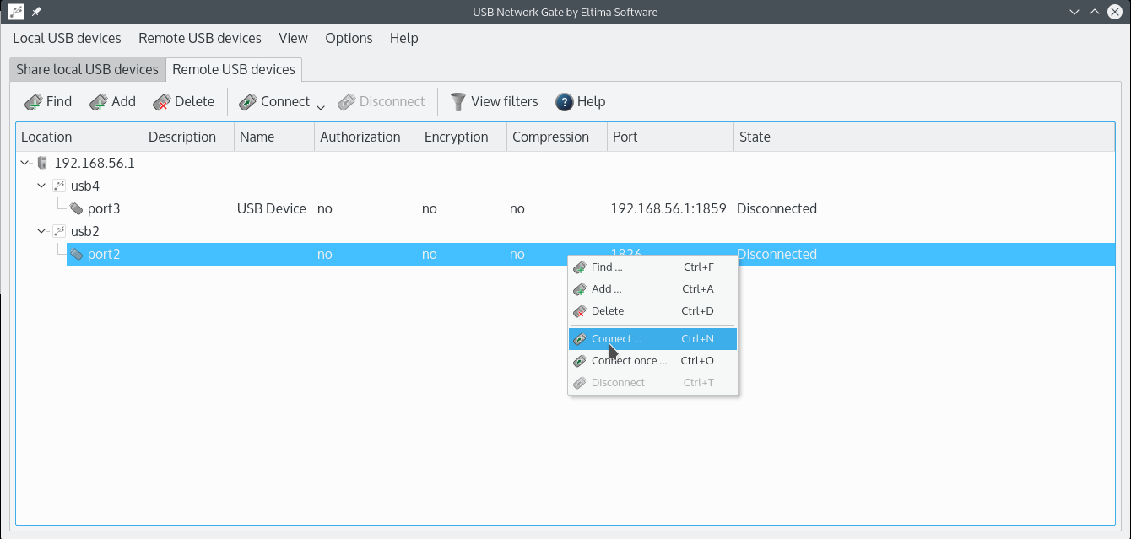The image size is (1131, 539).
Task: Select the port3 device icon
Action: click(x=76, y=208)
